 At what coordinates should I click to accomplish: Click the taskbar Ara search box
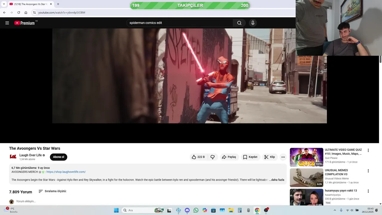(x=143, y=210)
